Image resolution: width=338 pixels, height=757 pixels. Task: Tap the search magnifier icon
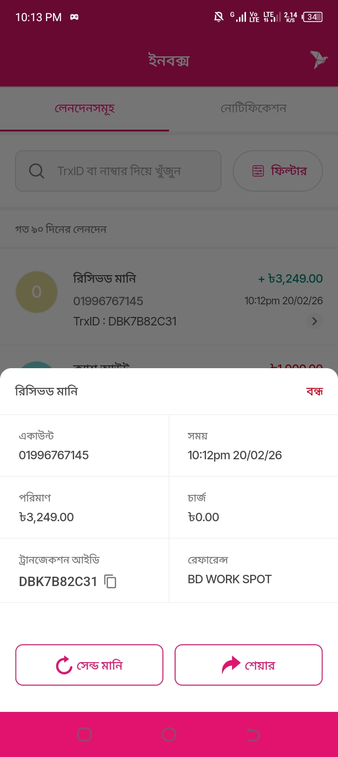coord(36,171)
